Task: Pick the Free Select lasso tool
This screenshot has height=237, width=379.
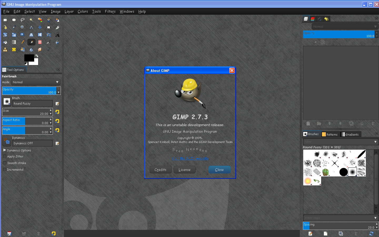Action: tap(23, 20)
